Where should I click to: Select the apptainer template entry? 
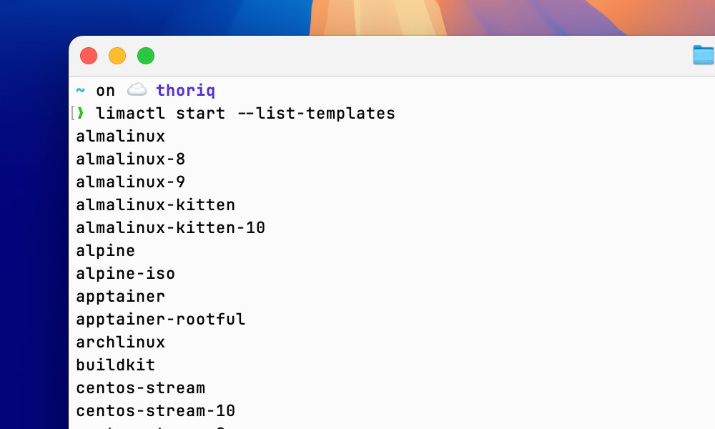pyautogui.click(x=120, y=296)
